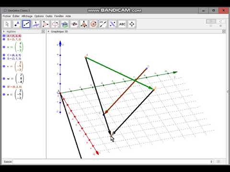This screenshot has width=230, height=172.
Task: Open the help icon next to input bar
Action: (218, 162)
